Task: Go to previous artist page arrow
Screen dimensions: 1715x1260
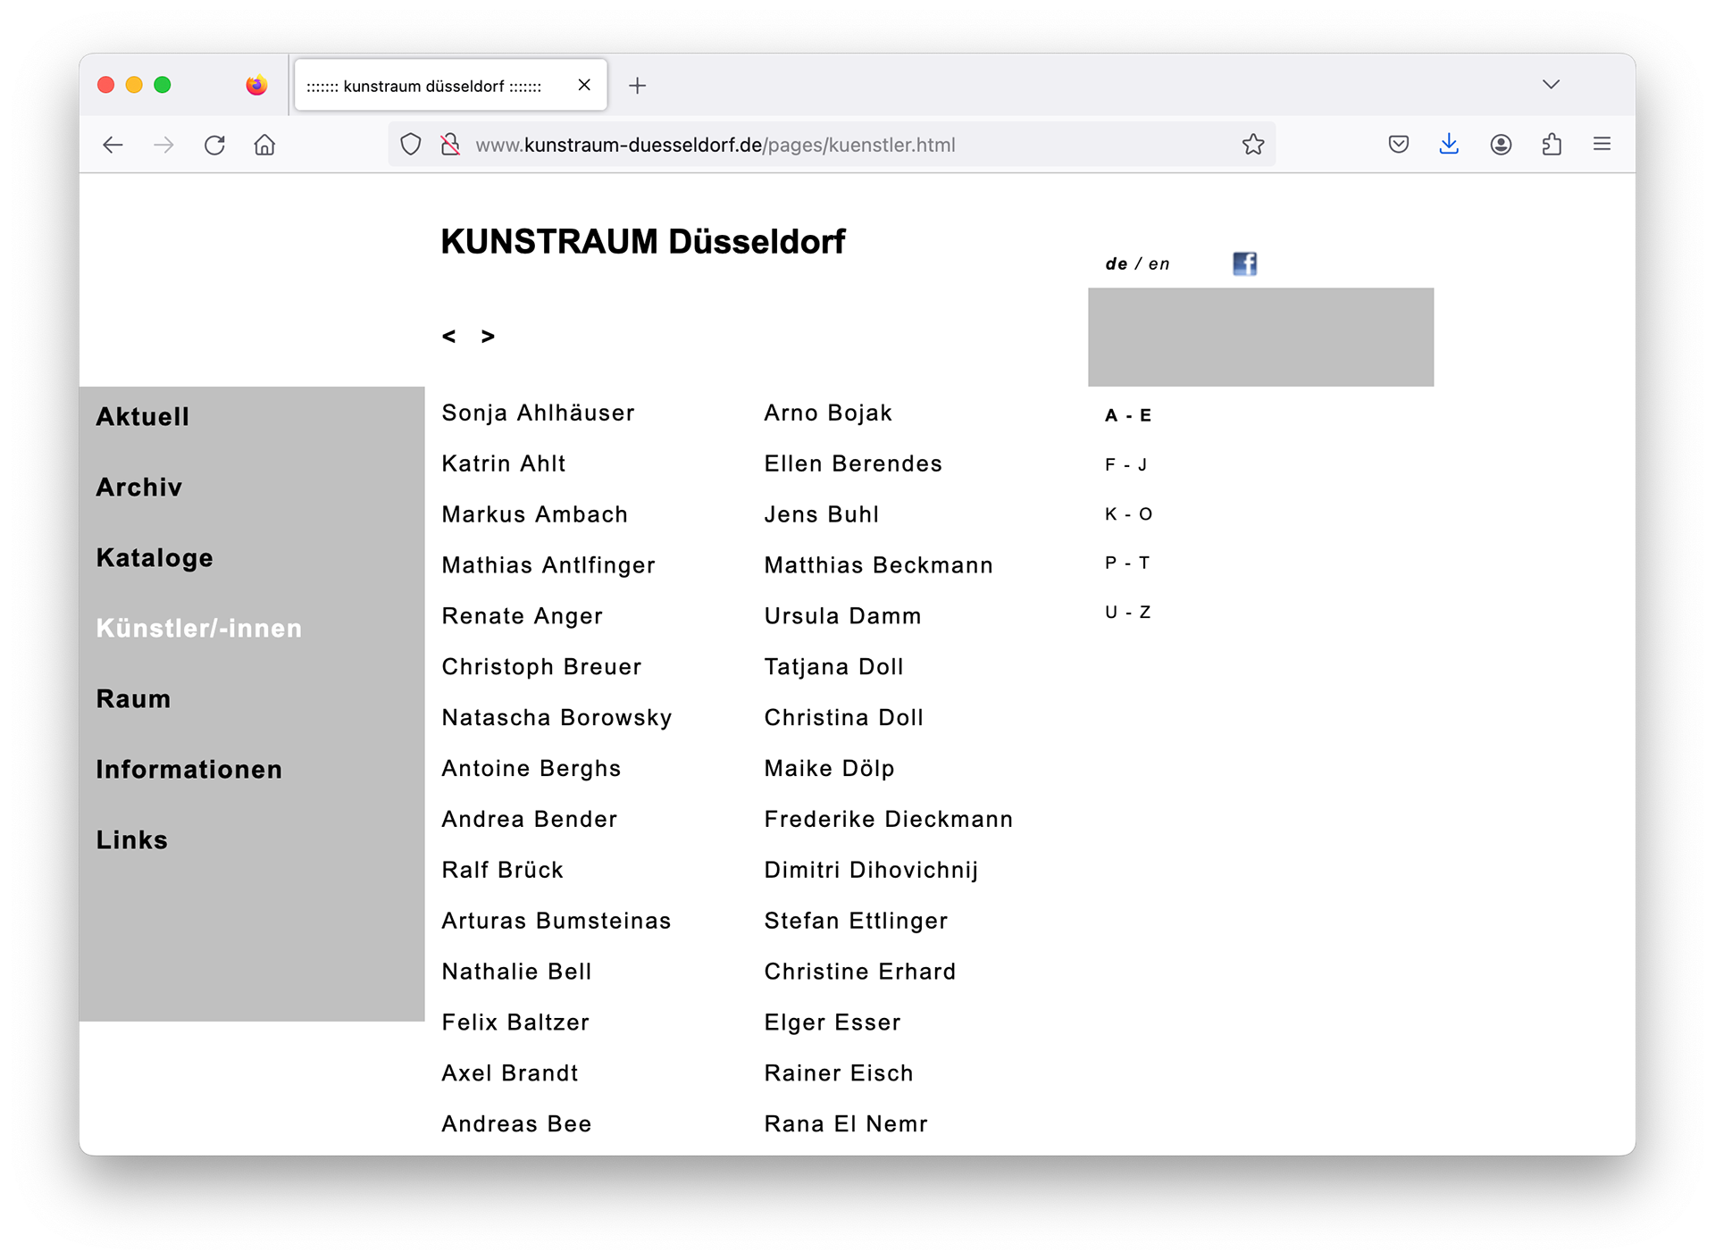Action: tap(449, 337)
